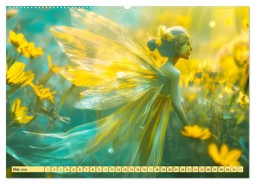This screenshot has width=255, height=184.
Task: Click day 19 in the date row
Action: point(163,170)
